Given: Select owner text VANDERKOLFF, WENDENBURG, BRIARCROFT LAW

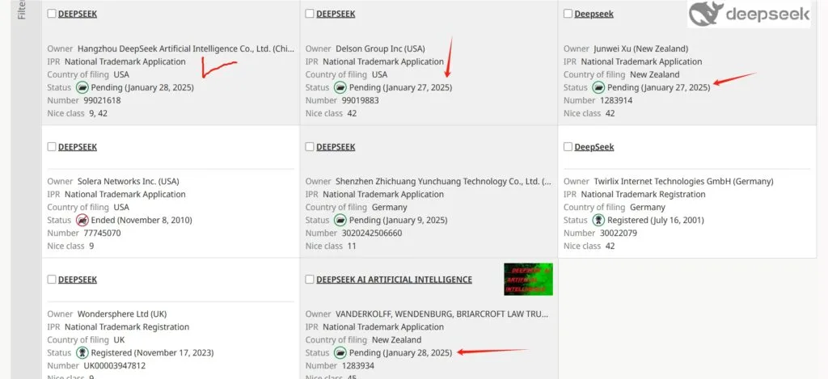Looking at the screenshot, I should tap(442, 314).
